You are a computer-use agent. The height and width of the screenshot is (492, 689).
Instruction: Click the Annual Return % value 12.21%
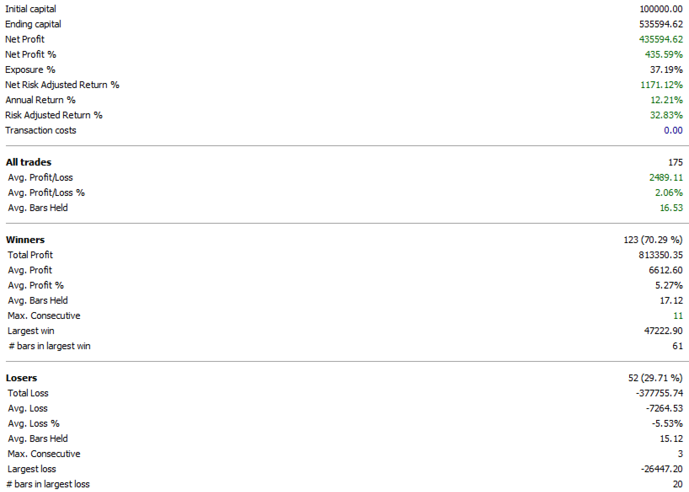(666, 100)
